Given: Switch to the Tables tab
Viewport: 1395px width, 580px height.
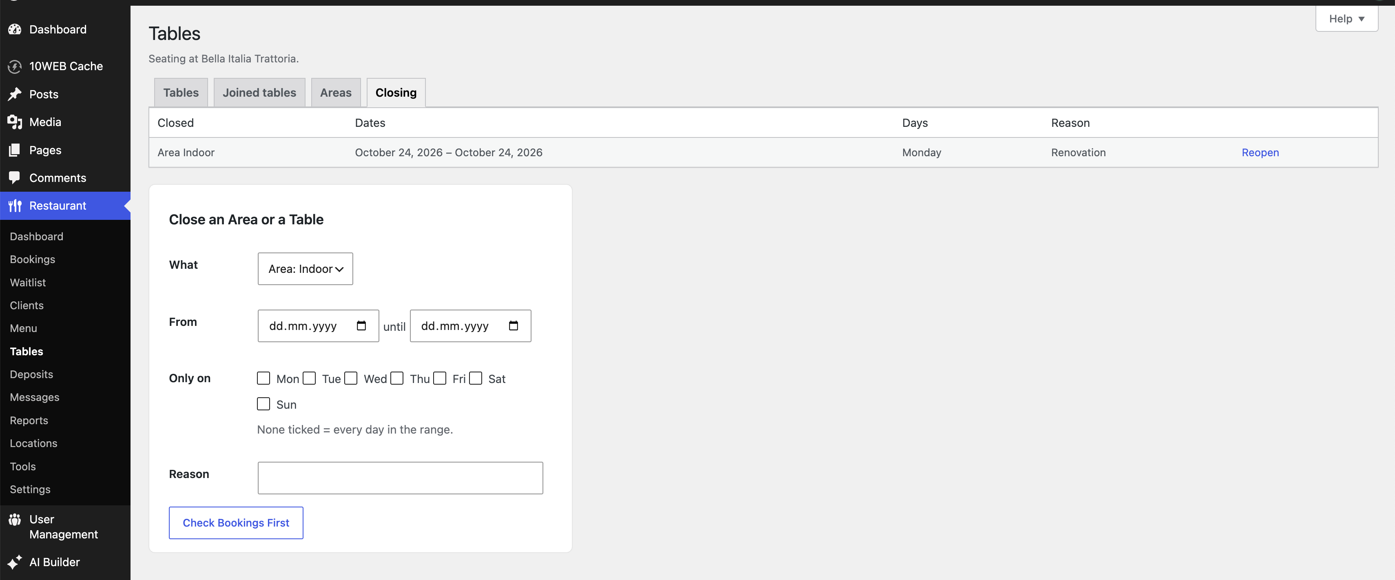Looking at the screenshot, I should click(x=181, y=93).
